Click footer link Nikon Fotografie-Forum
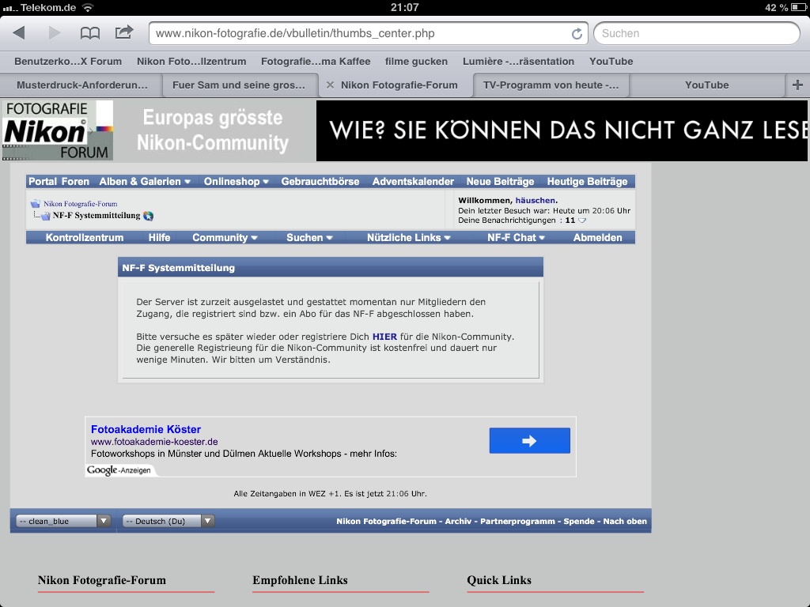This screenshot has height=607, width=810. click(386, 522)
